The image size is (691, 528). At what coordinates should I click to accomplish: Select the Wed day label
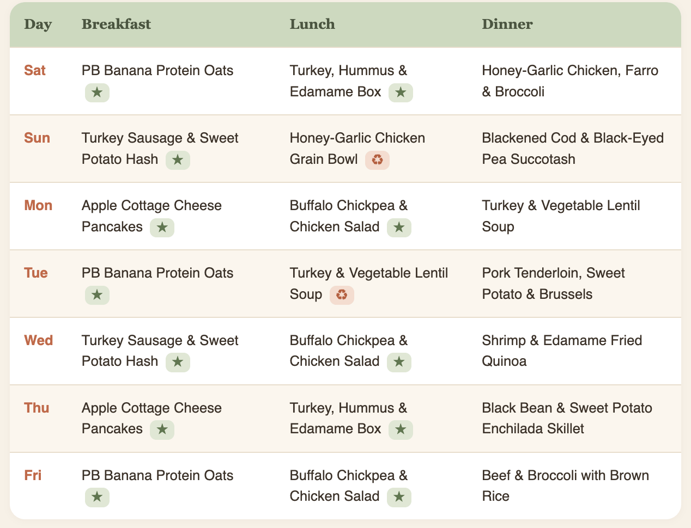(39, 340)
